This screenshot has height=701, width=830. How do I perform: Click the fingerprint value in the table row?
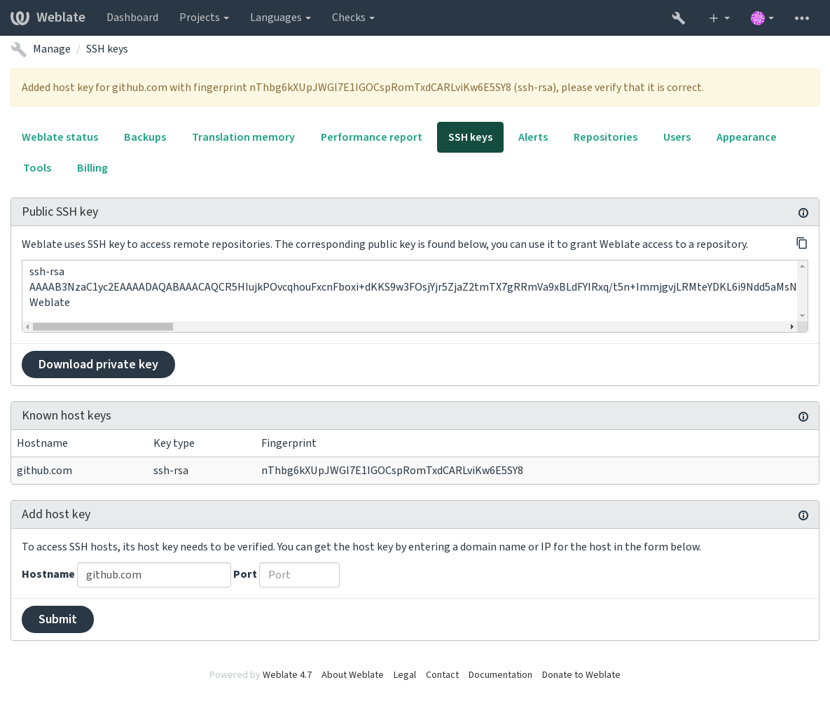392,471
